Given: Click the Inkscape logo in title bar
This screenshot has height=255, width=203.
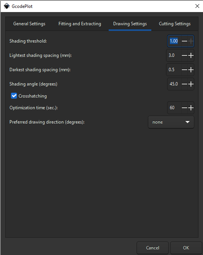Looking at the screenshot, I should [x=7, y=6].
